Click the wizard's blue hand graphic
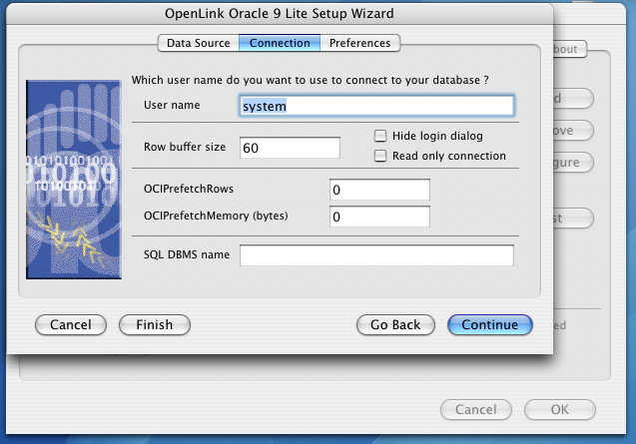 tap(74, 180)
